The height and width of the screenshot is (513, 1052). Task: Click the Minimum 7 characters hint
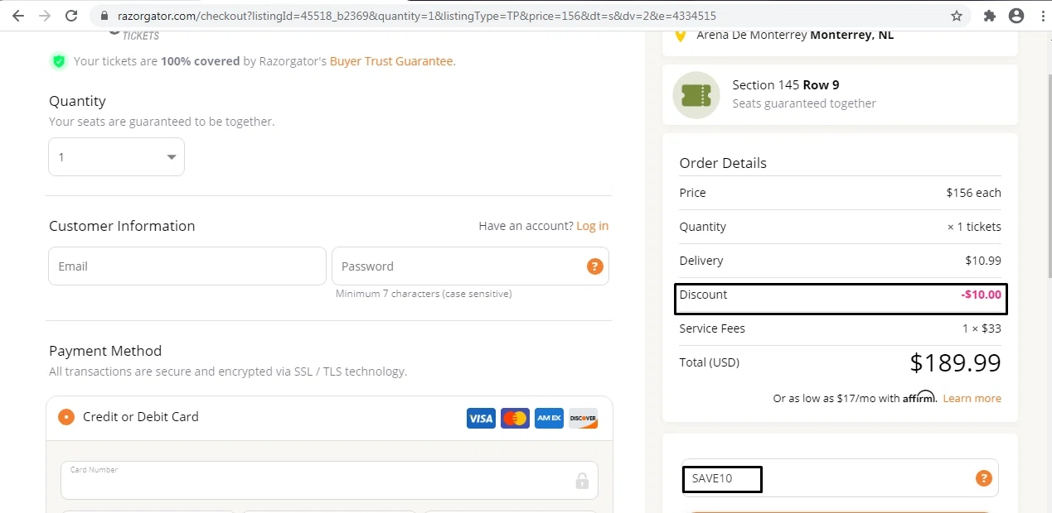(x=424, y=294)
